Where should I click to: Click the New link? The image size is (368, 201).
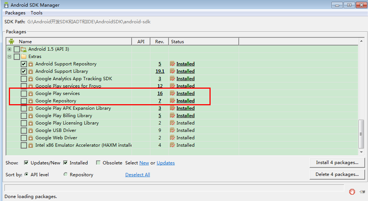(x=144, y=163)
